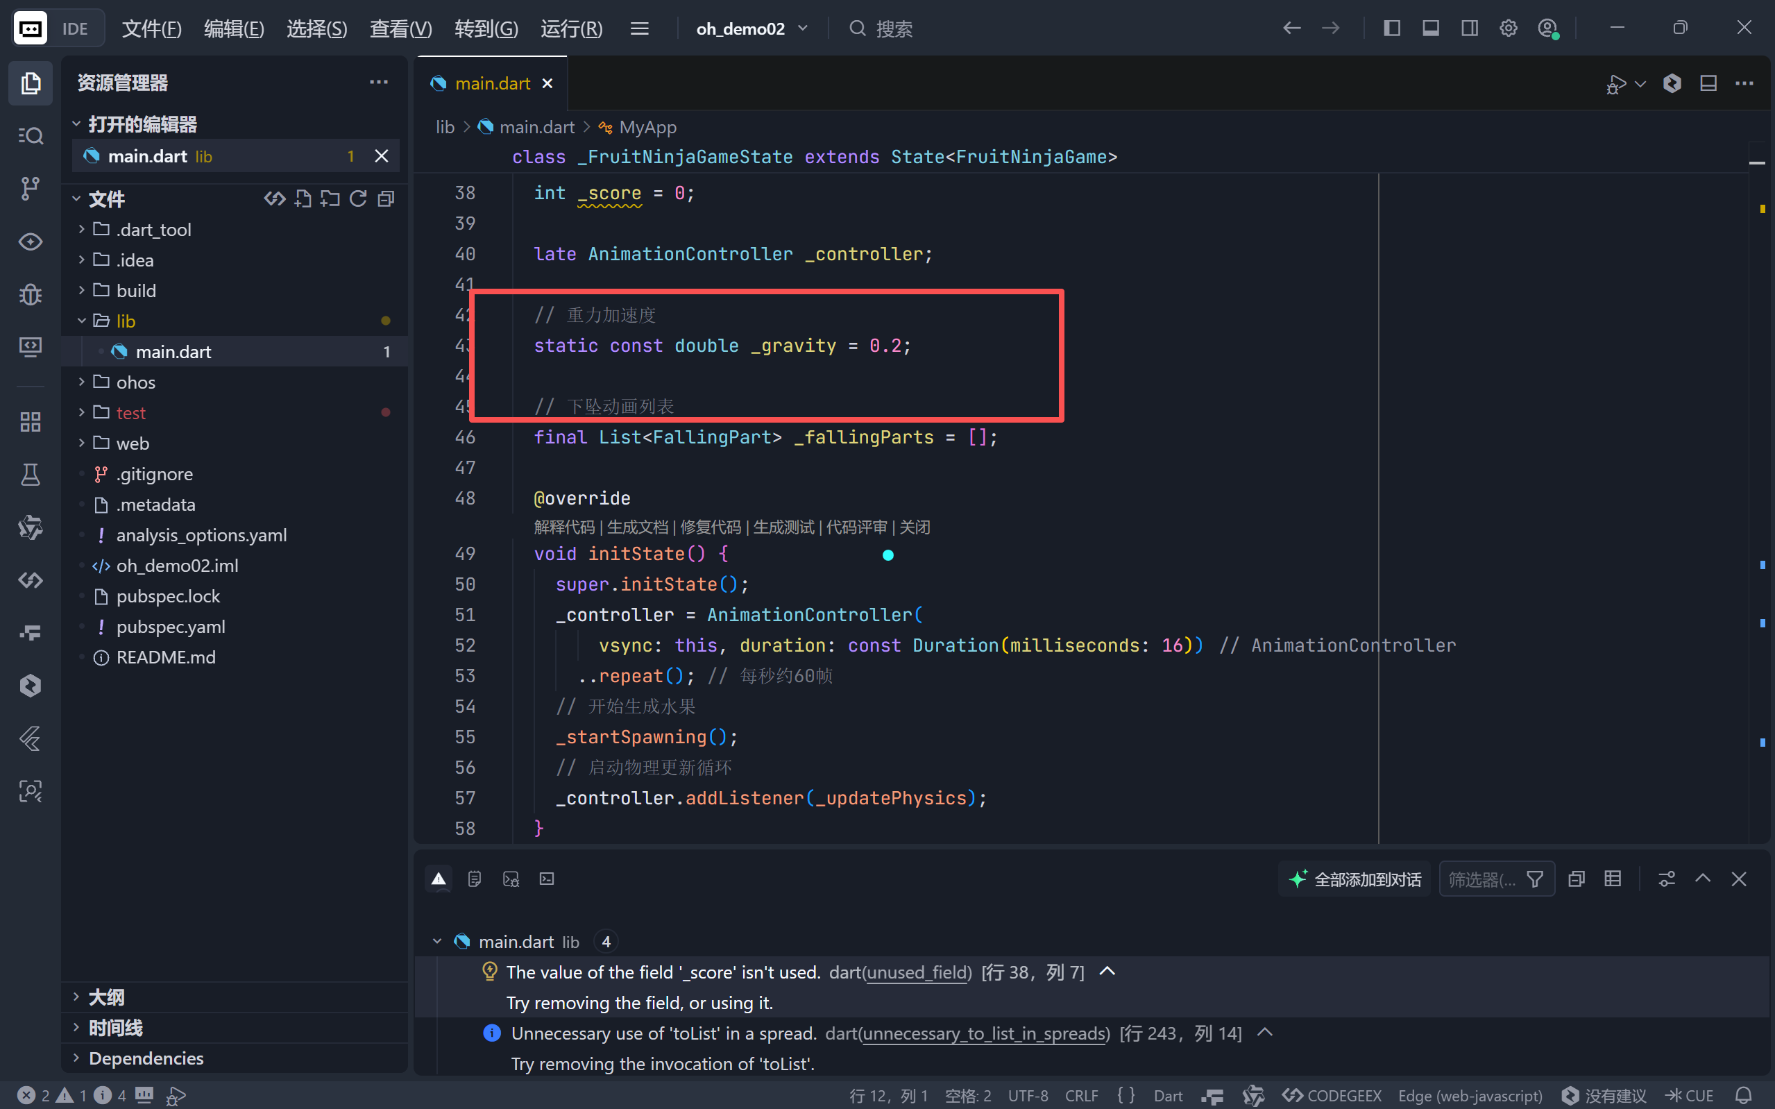Toggle the primary sidebar layout button
The image size is (1775, 1109).
(1391, 28)
